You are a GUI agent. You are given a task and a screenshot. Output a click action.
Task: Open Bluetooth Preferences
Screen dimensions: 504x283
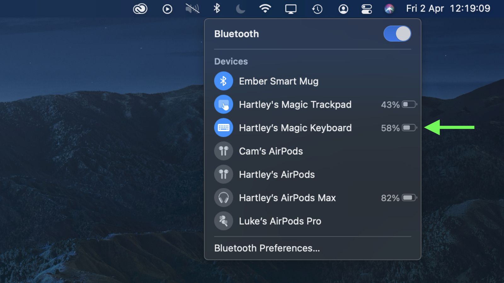[267, 248]
